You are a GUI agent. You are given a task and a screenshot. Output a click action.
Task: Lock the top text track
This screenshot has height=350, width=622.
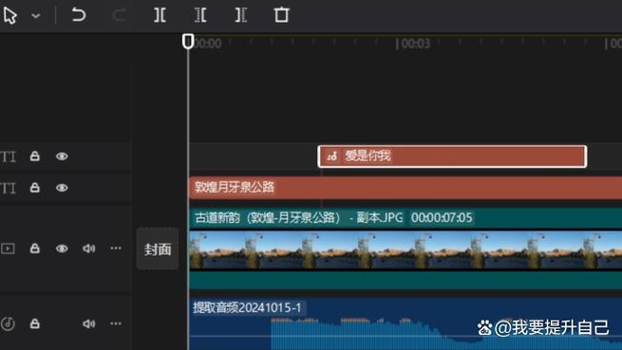[x=35, y=157]
